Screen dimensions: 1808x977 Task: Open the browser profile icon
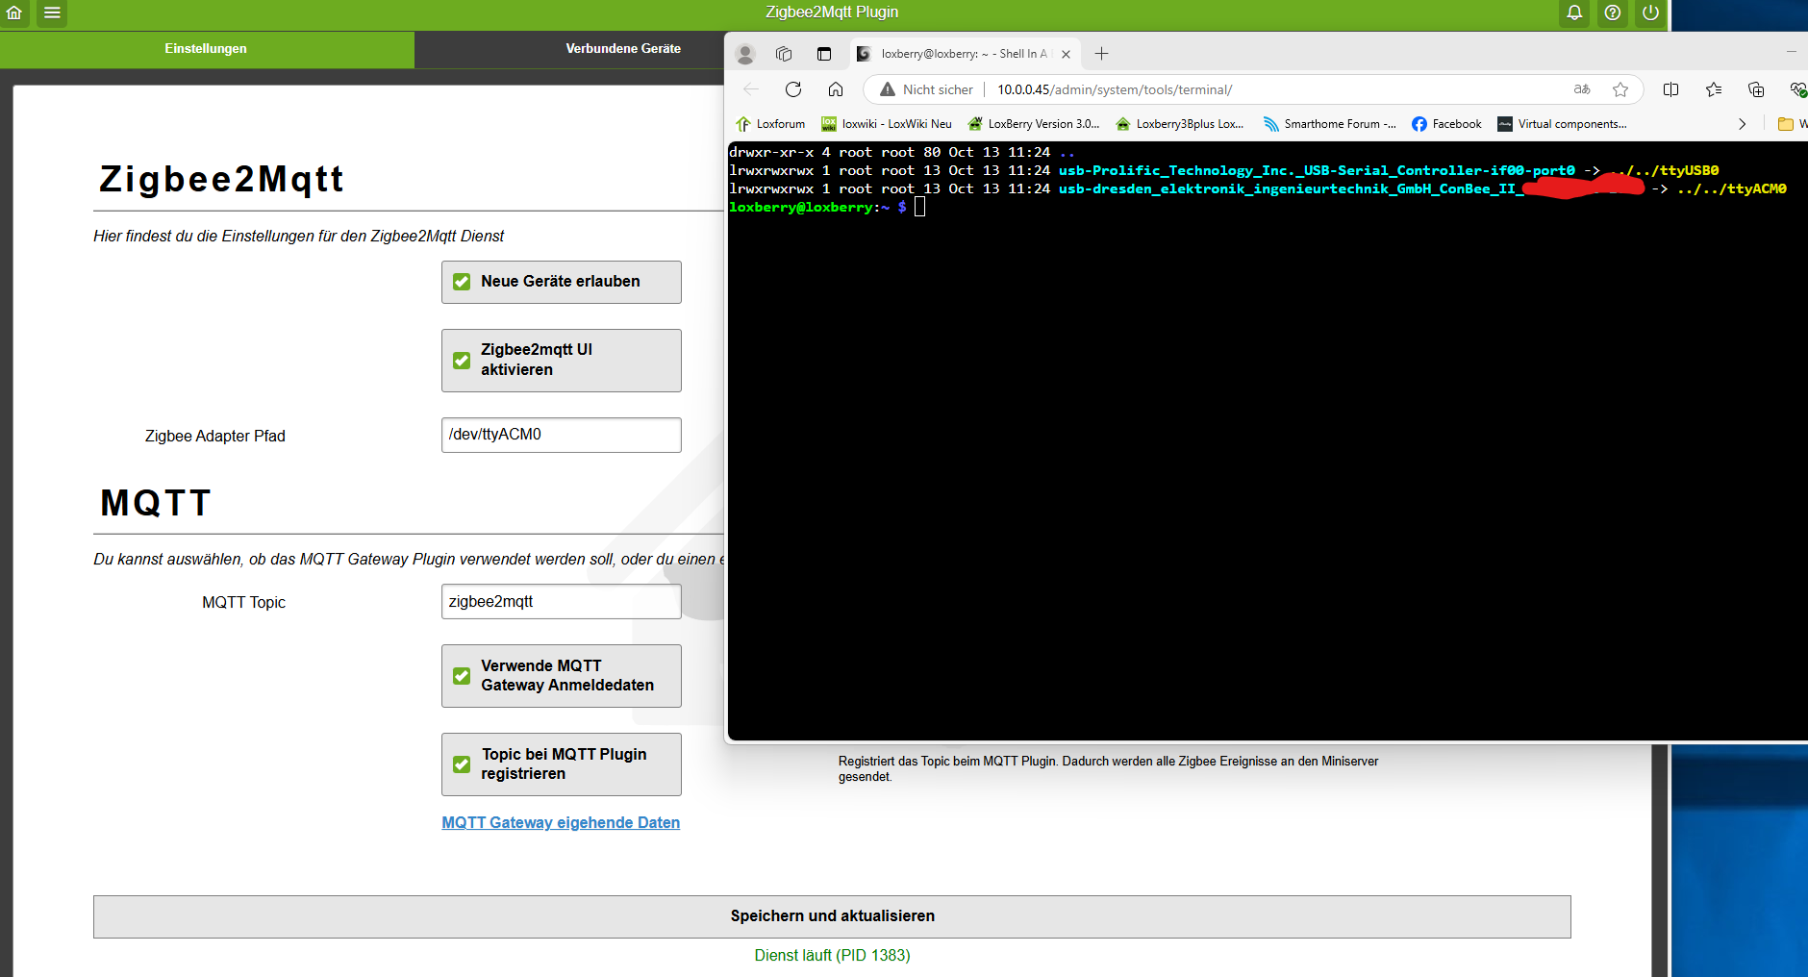coord(745,54)
